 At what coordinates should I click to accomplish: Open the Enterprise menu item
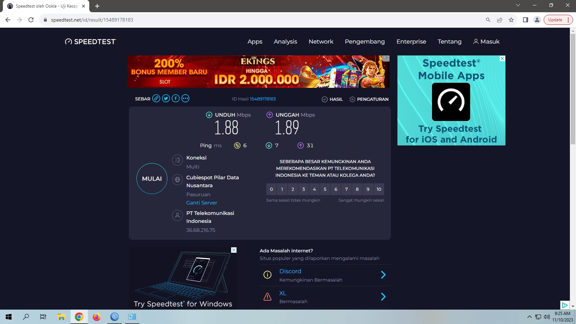point(411,42)
